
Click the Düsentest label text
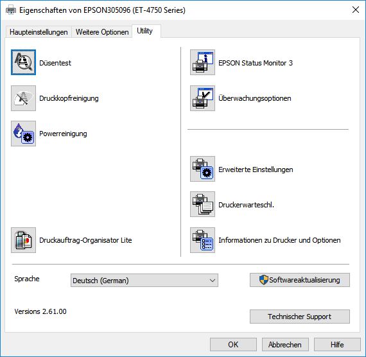pos(55,63)
